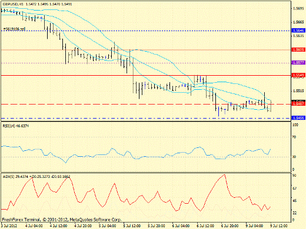Click the 5 Jul 20:00 time label

157,225
